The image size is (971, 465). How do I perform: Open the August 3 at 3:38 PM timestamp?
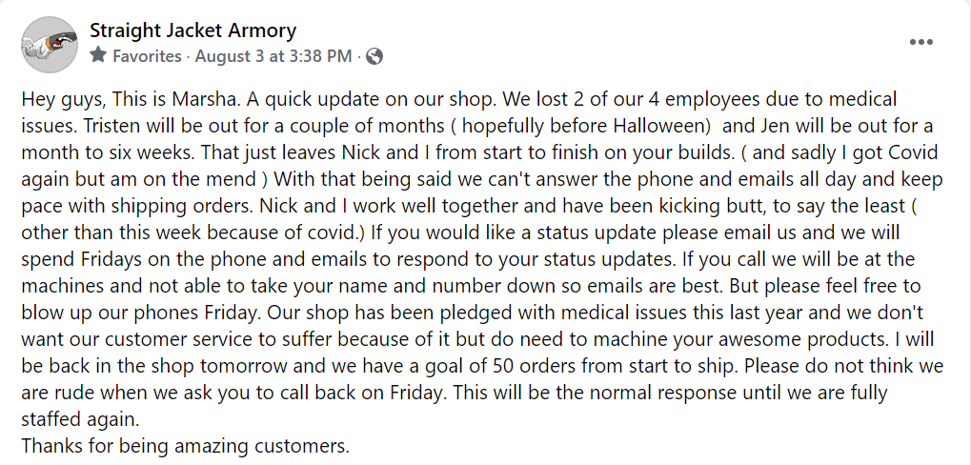(273, 56)
